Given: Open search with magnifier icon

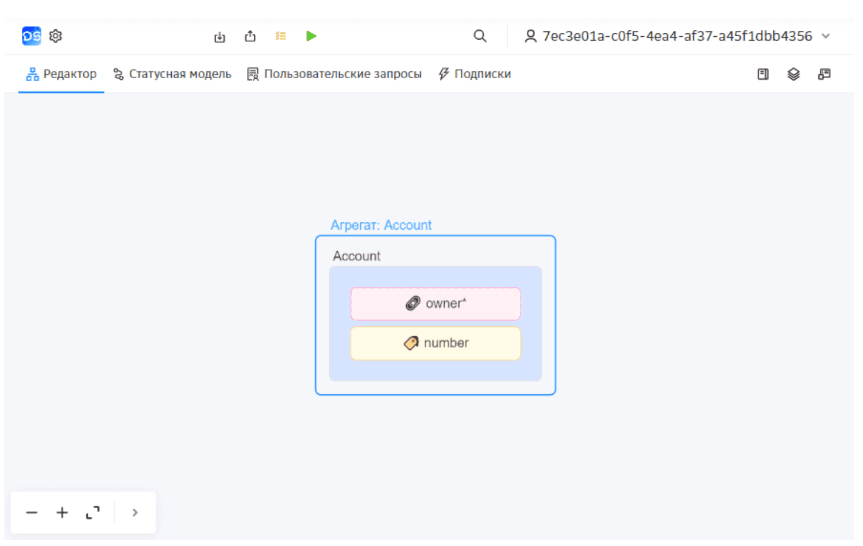Looking at the screenshot, I should 480,36.
